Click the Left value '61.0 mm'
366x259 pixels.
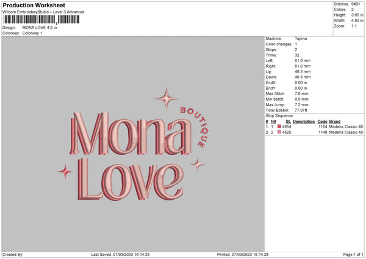[303, 60]
